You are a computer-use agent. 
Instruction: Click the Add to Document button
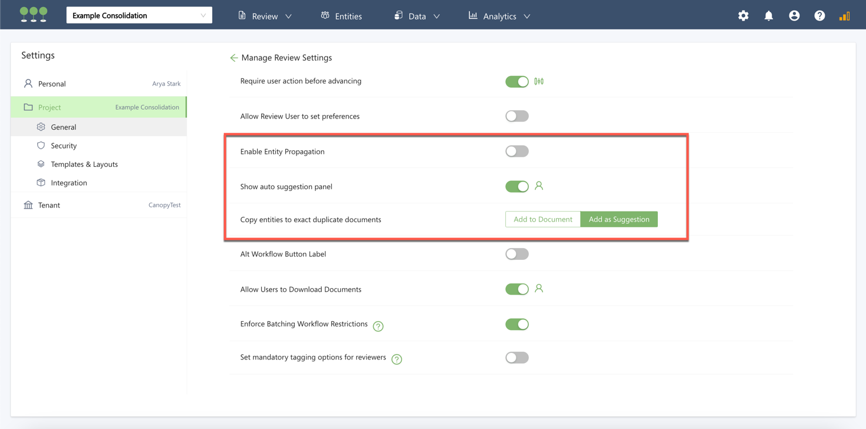click(542, 219)
